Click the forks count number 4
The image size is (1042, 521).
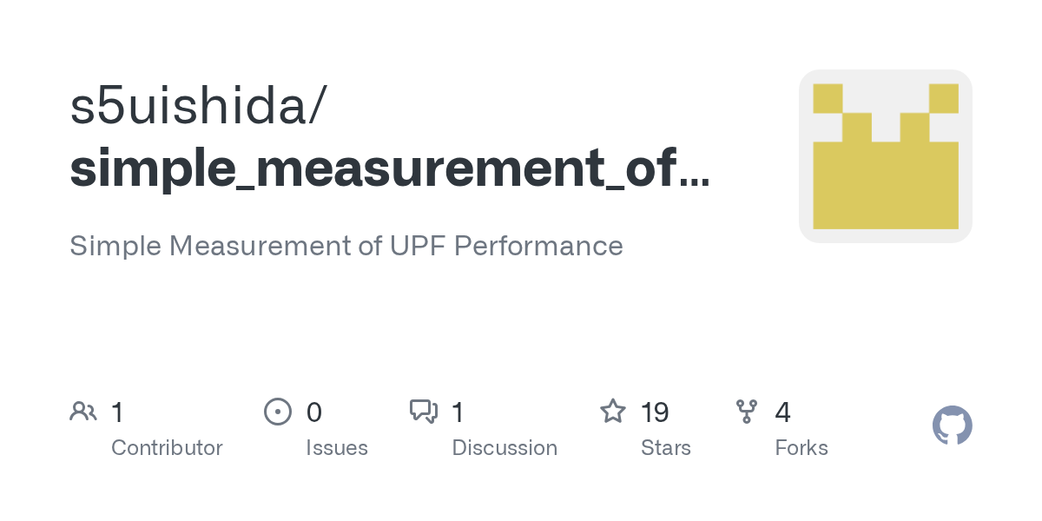coord(782,412)
